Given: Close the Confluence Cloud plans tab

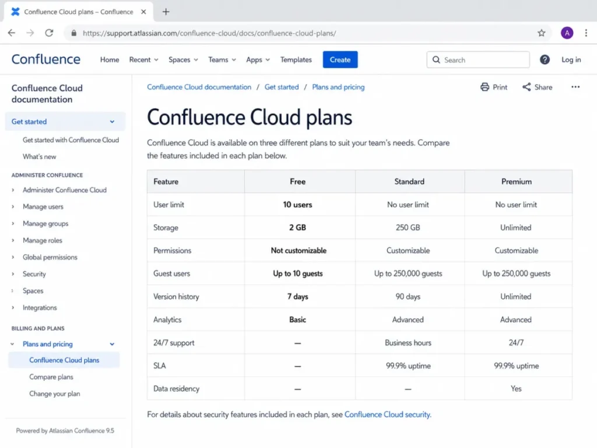Looking at the screenshot, I should (143, 12).
